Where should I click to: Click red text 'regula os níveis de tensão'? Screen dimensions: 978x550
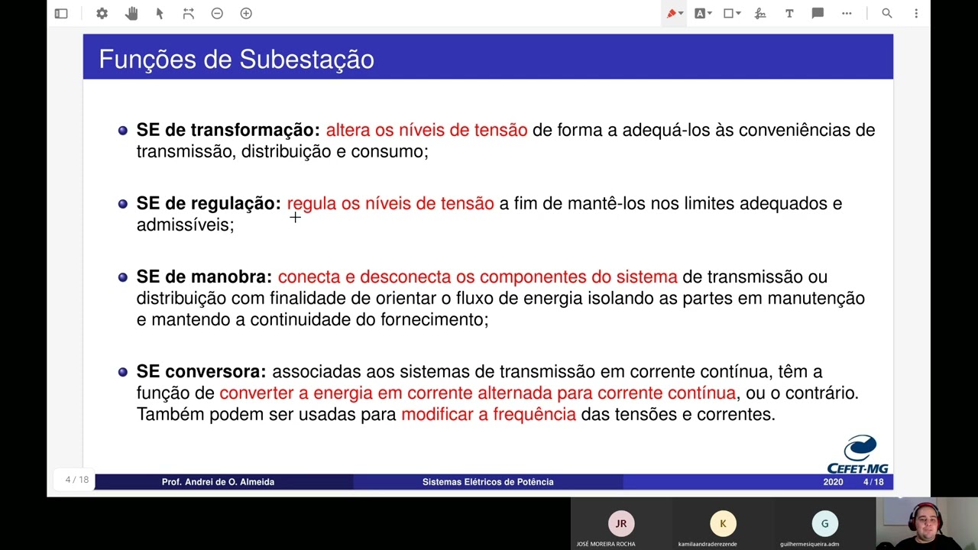click(390, 203)
